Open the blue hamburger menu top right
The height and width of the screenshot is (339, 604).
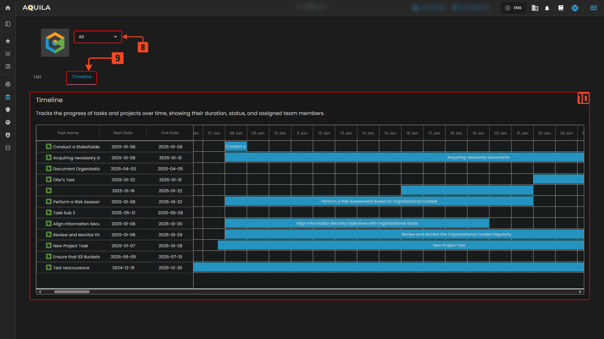[593, 8]
